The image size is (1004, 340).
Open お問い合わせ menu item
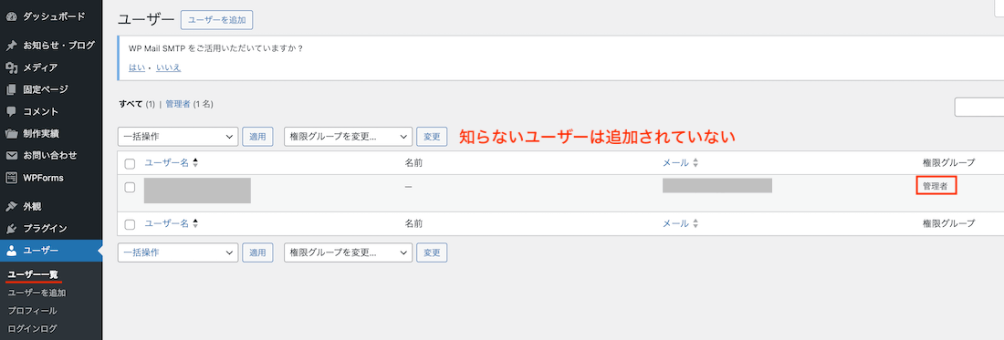coord(51,155)
